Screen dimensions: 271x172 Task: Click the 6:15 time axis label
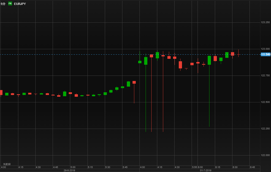click(218, 167)
